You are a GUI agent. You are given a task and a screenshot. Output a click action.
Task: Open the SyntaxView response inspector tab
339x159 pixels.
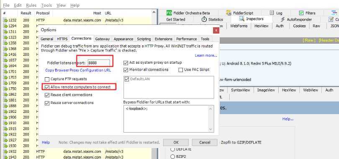coord(240,90)
